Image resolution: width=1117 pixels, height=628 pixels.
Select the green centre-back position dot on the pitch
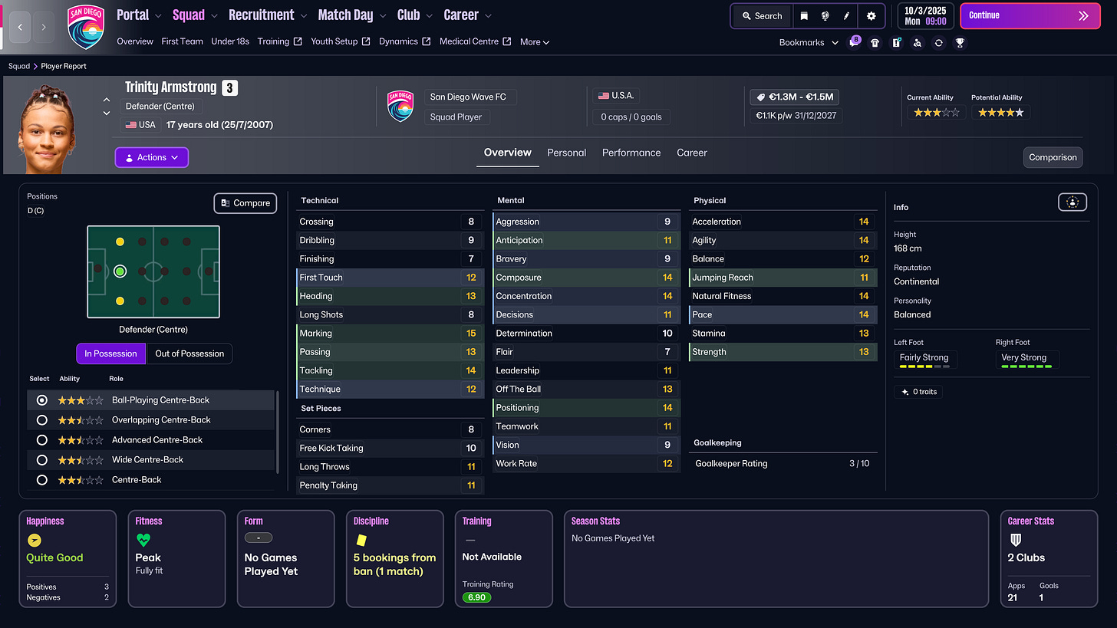click(x=120, y=271)
